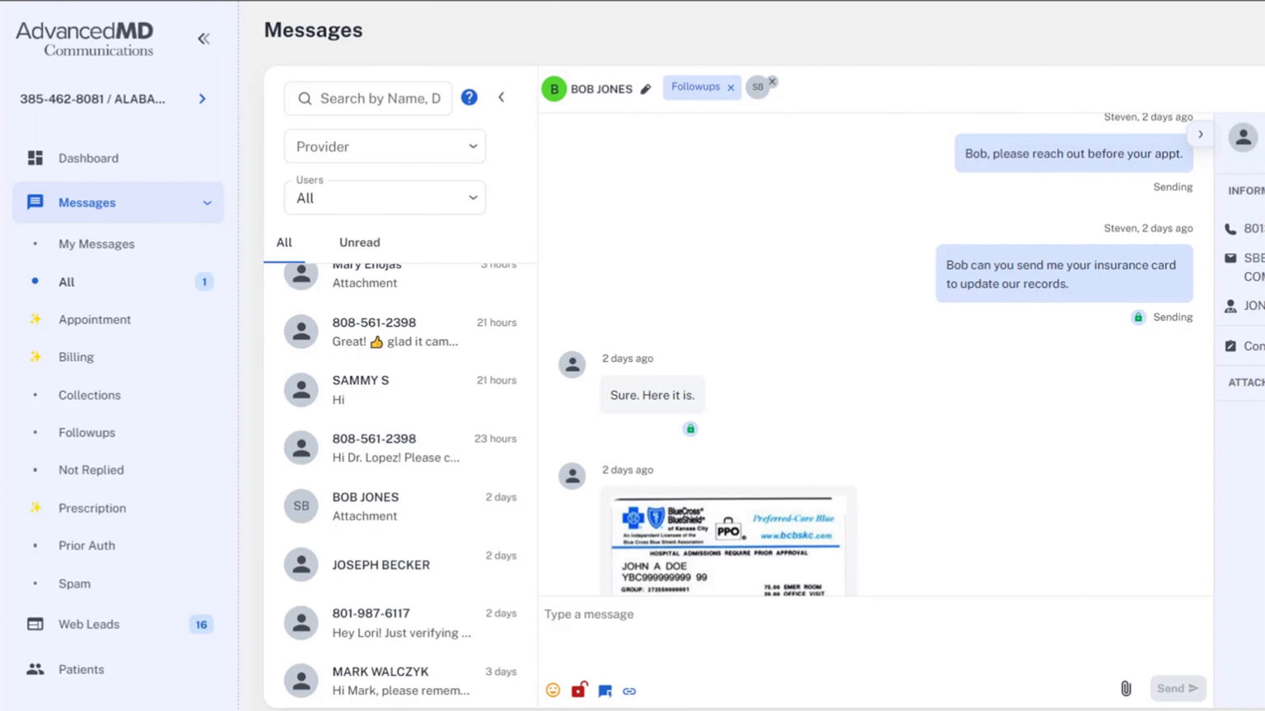
Task: Edit the BOB JONES conversation name via pencil icon
Action: click(x=647, y=88)
